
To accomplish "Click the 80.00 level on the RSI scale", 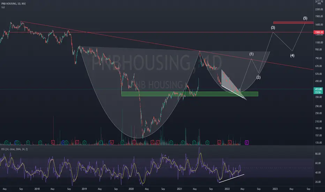I will (x=318, y=154).
